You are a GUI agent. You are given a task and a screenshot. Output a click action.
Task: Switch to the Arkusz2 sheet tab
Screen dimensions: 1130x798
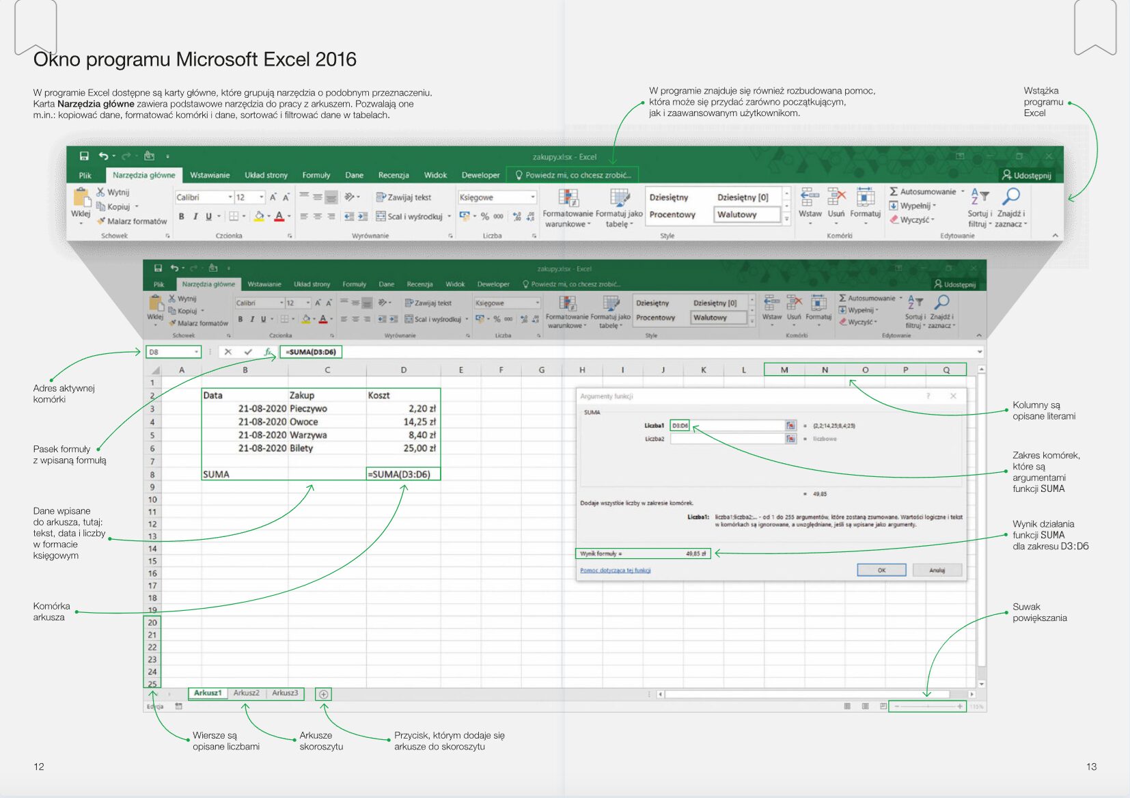pos(246,693)
